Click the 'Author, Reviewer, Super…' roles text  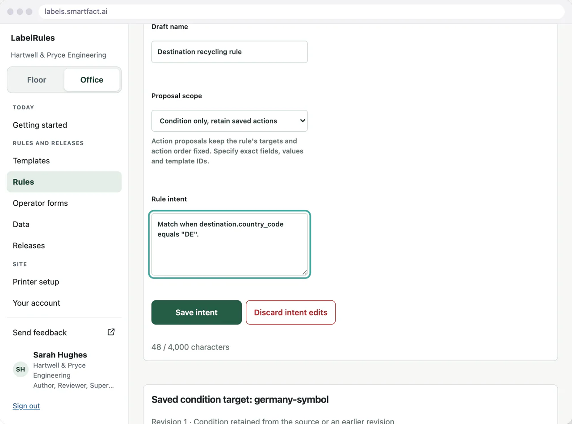pyautogui.click(x=73, y=385)
